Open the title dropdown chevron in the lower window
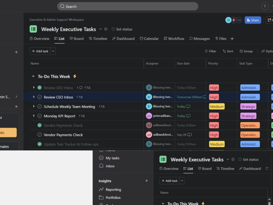This screenshot has height=205, width=273. coord(228,159)
